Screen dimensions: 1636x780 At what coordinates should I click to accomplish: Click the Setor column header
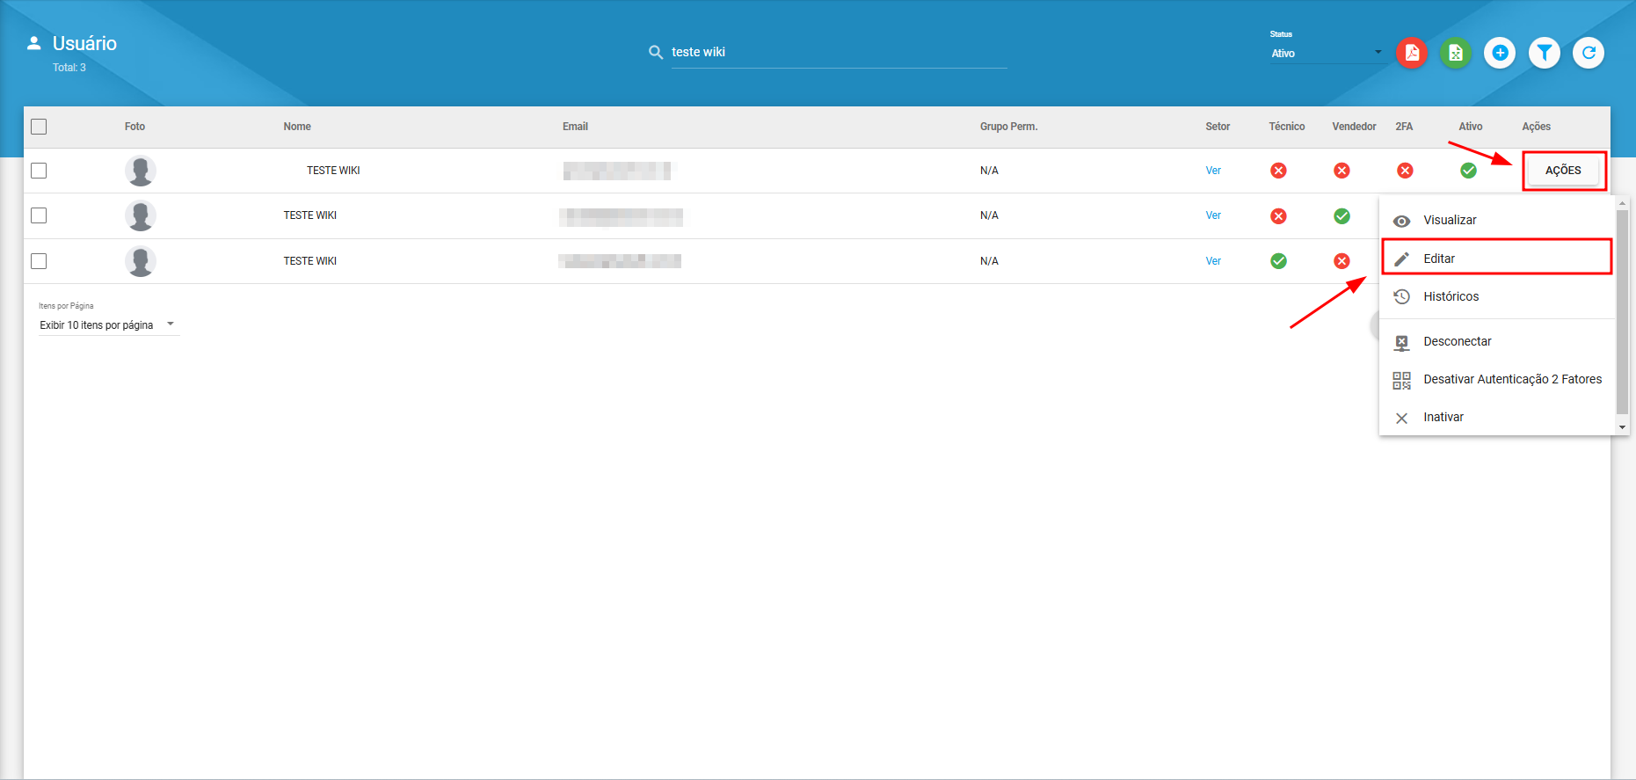click(1218, 127)
